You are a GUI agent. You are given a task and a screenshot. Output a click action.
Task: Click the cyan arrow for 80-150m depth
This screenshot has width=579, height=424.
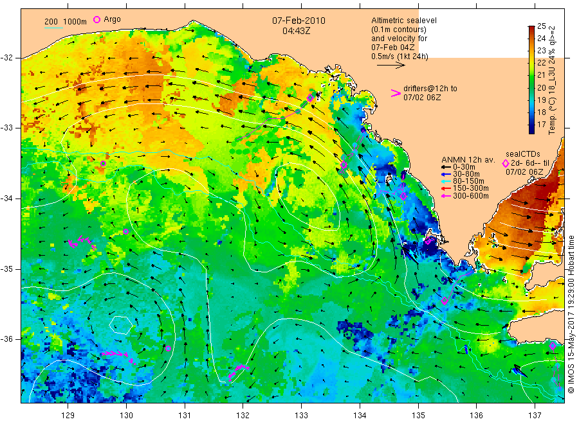tap(446, 181)
